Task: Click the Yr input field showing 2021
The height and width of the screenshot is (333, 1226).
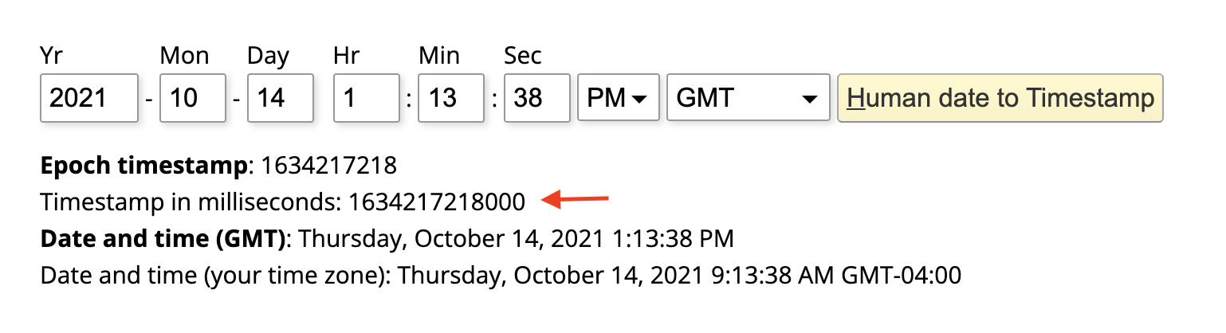Action: click(x=88, y=98)
